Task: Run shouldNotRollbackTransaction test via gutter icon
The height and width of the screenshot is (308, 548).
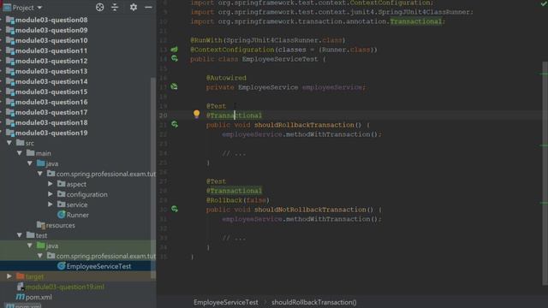Action: click(175, 209)
